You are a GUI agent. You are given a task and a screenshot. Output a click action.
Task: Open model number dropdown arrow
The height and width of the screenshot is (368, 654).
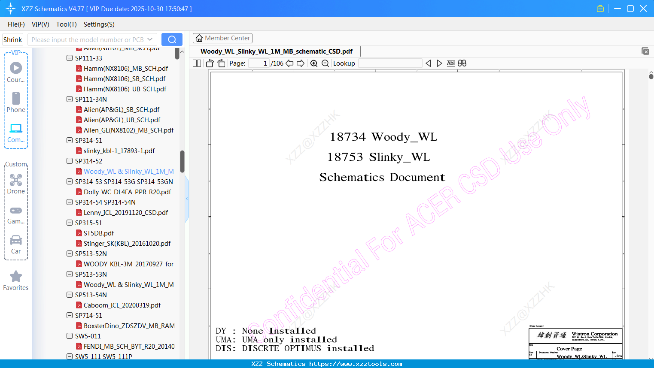point(150,39)
